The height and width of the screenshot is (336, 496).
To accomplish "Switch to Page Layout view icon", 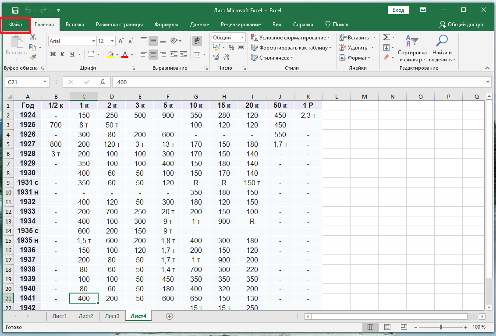I will (387, 327).
